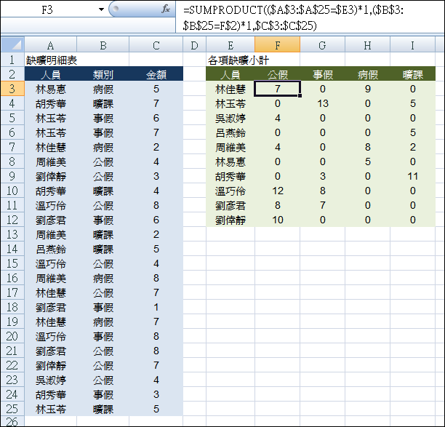
Task: Click cell E12 劉倖靜
Action: tap(230, 220)
